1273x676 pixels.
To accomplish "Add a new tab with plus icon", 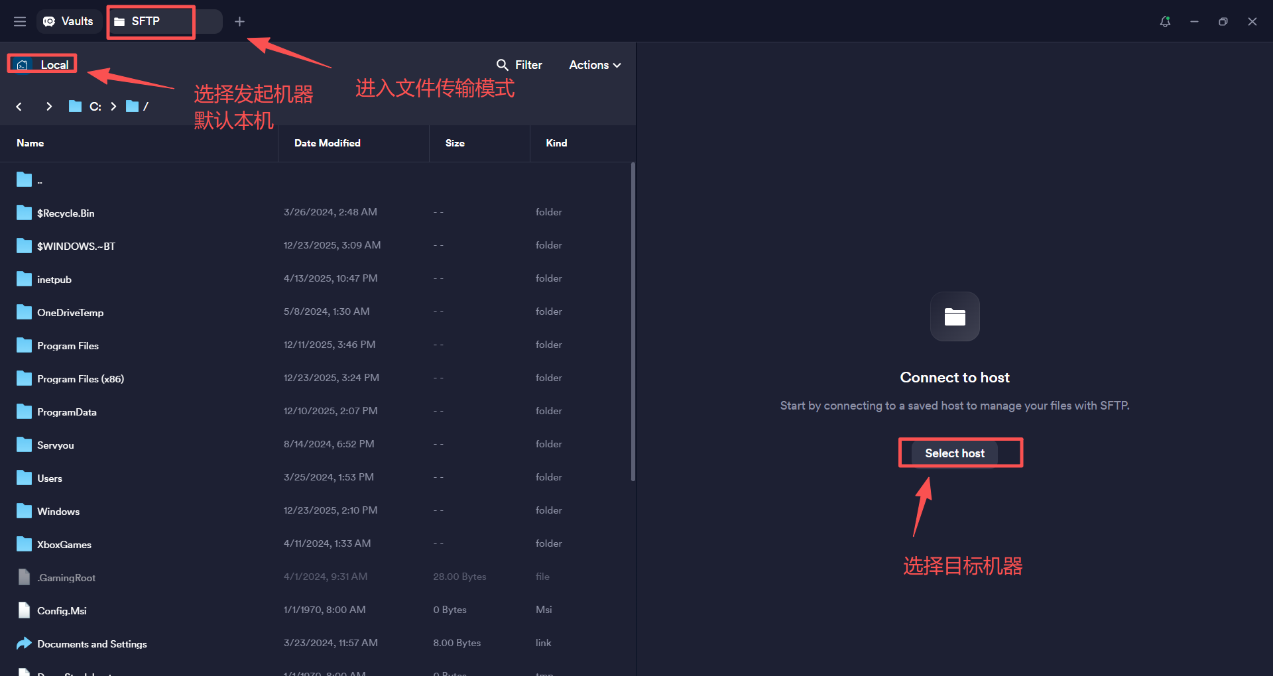I will (239, 22).
